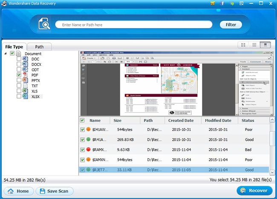Sort by the Modified Date column header

(x=218, y=121)
